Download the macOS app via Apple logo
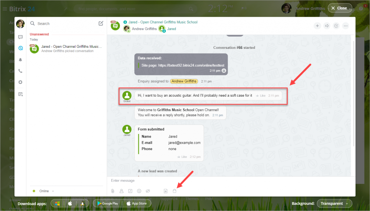Viewport: 370px width, 211px height. tap(70, 203)
